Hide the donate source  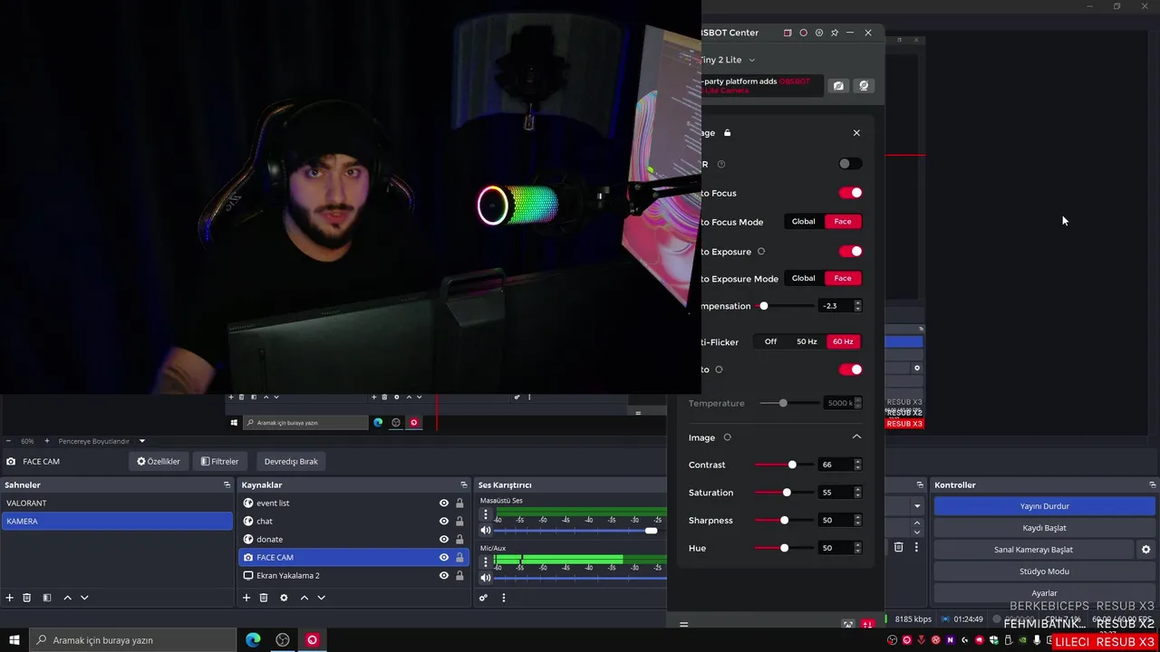click(x=444, y=540)
